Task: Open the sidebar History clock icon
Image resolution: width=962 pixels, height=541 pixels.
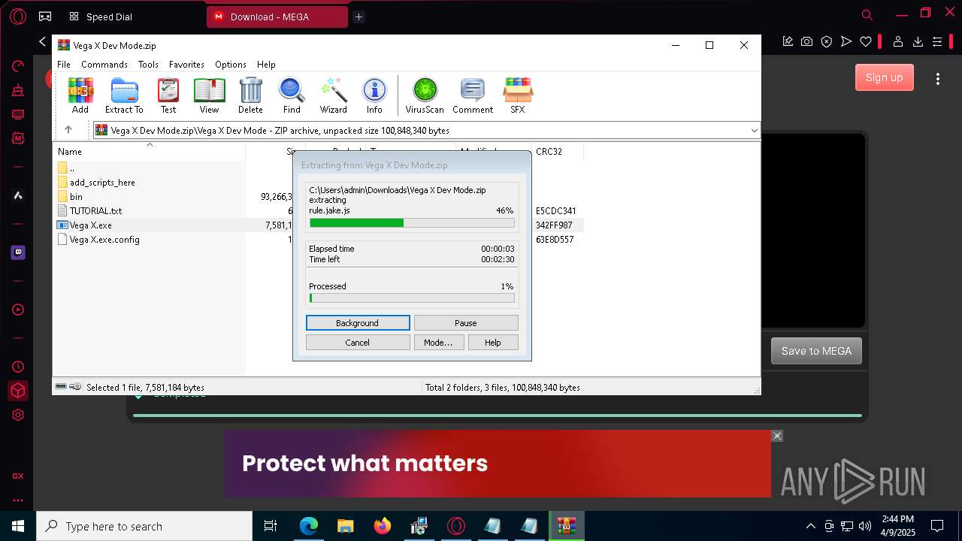Action: pos(18,367)
